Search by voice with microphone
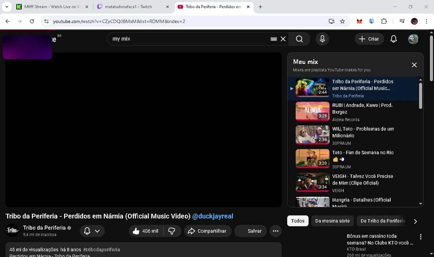Image resolution: width=434 pixels, height=257 pixels. coord(322,39)
